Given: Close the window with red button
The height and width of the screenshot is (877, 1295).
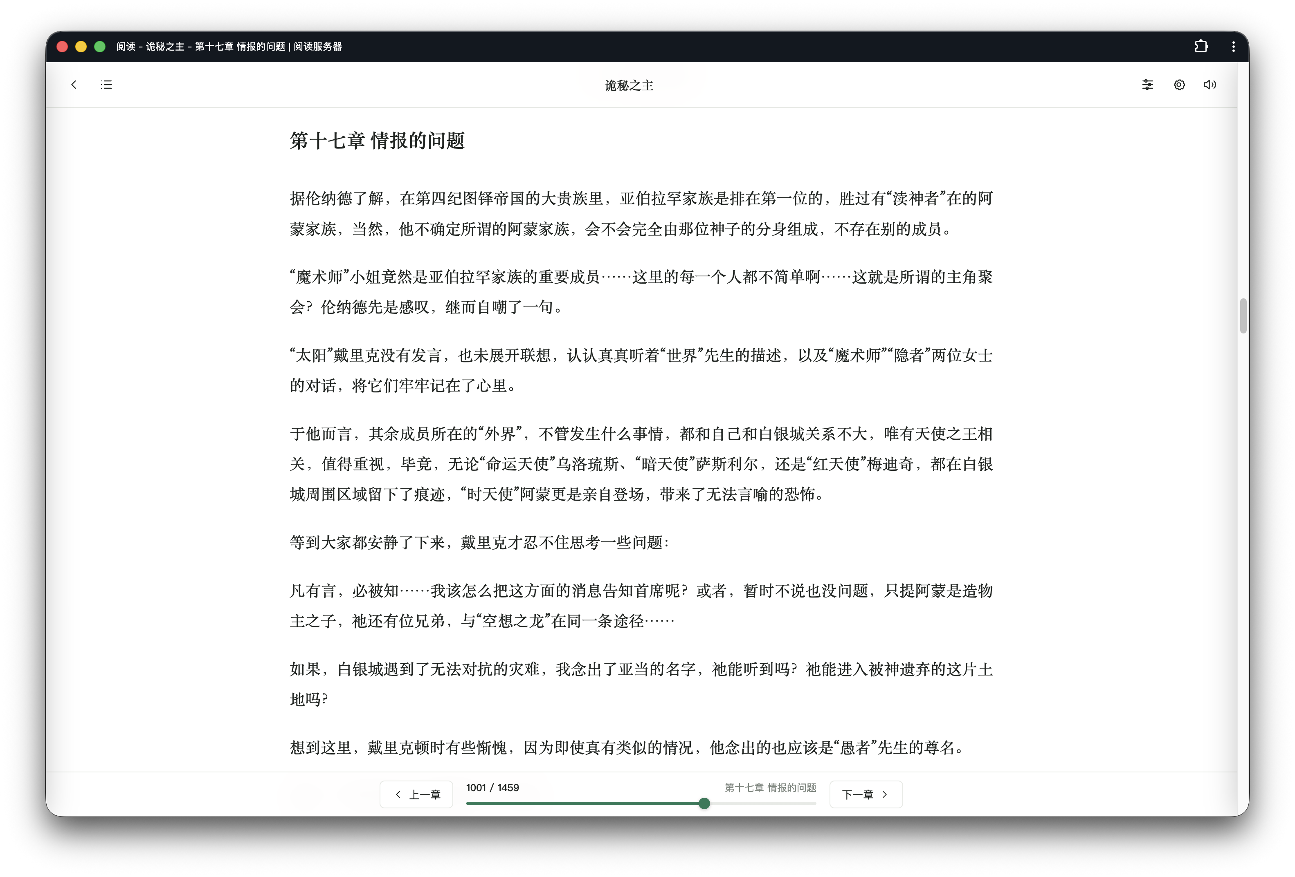Looking at the screenshot, I should tap(63, 47).
